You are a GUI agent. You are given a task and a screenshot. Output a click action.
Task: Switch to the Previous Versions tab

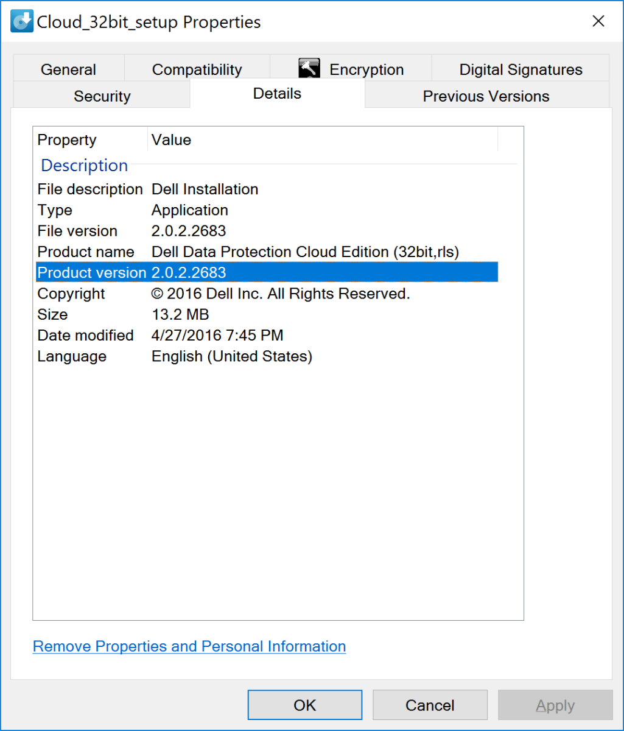pyautogui.click(x=485, y=96)
